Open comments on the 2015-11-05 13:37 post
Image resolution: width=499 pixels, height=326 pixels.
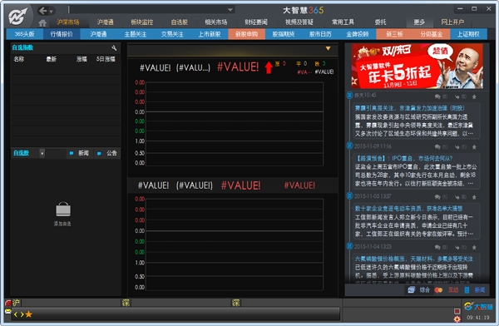click(438, 197)
